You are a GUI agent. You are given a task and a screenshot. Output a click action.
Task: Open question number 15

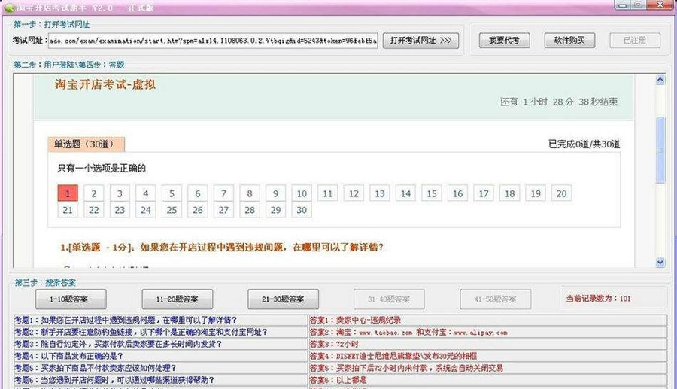click(x=431, y=193)
